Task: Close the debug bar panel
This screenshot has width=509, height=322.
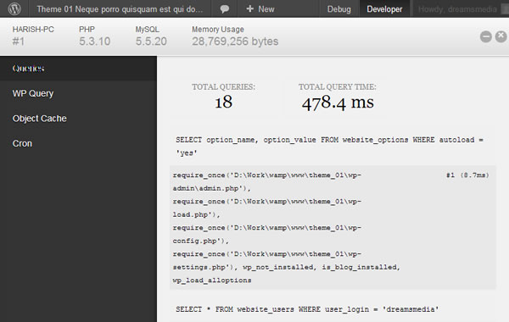Action: (501, 36)
